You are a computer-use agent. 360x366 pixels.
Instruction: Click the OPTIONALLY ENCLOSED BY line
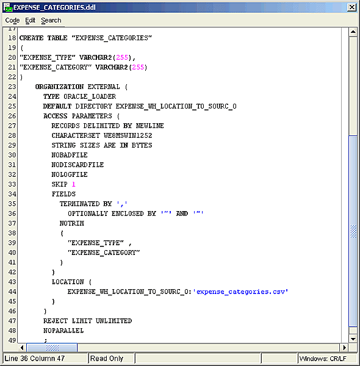[x=135, y=213]
